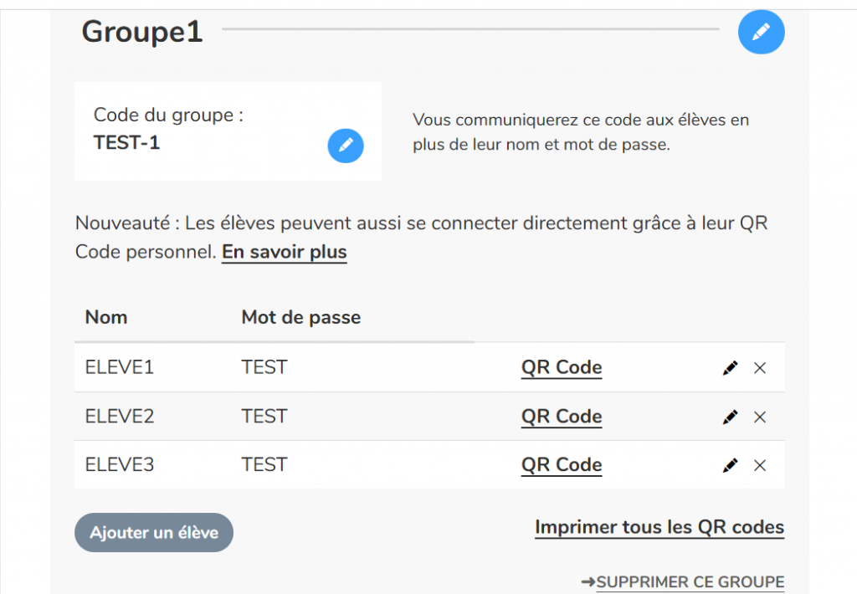Viewport: 857px width, 594px height.
Task: Edit student ELEVE1 with pencil icon
Action: pos(730,368)
